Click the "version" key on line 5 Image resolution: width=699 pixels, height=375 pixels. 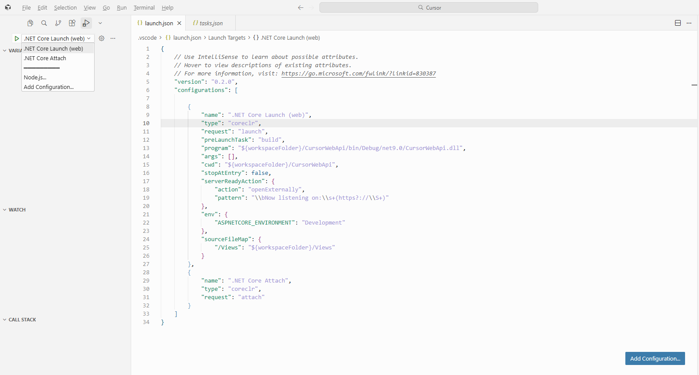click(189, 82)
